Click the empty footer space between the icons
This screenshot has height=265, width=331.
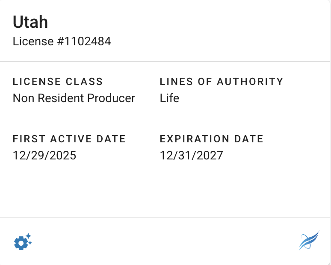165,241
